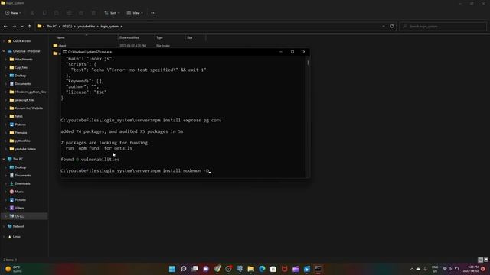Click the Copy icon in Explorer toolbar

coord(44,13)
